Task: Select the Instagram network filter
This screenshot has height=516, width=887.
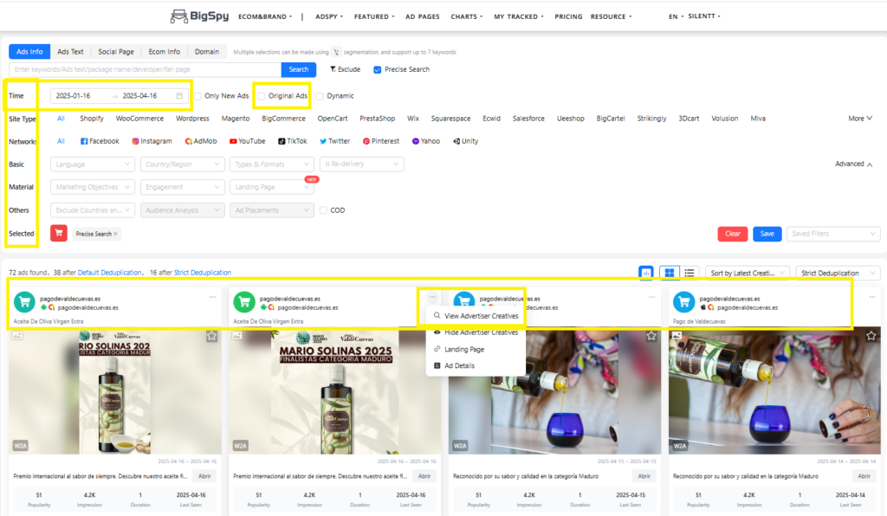Action: [152, 141]
